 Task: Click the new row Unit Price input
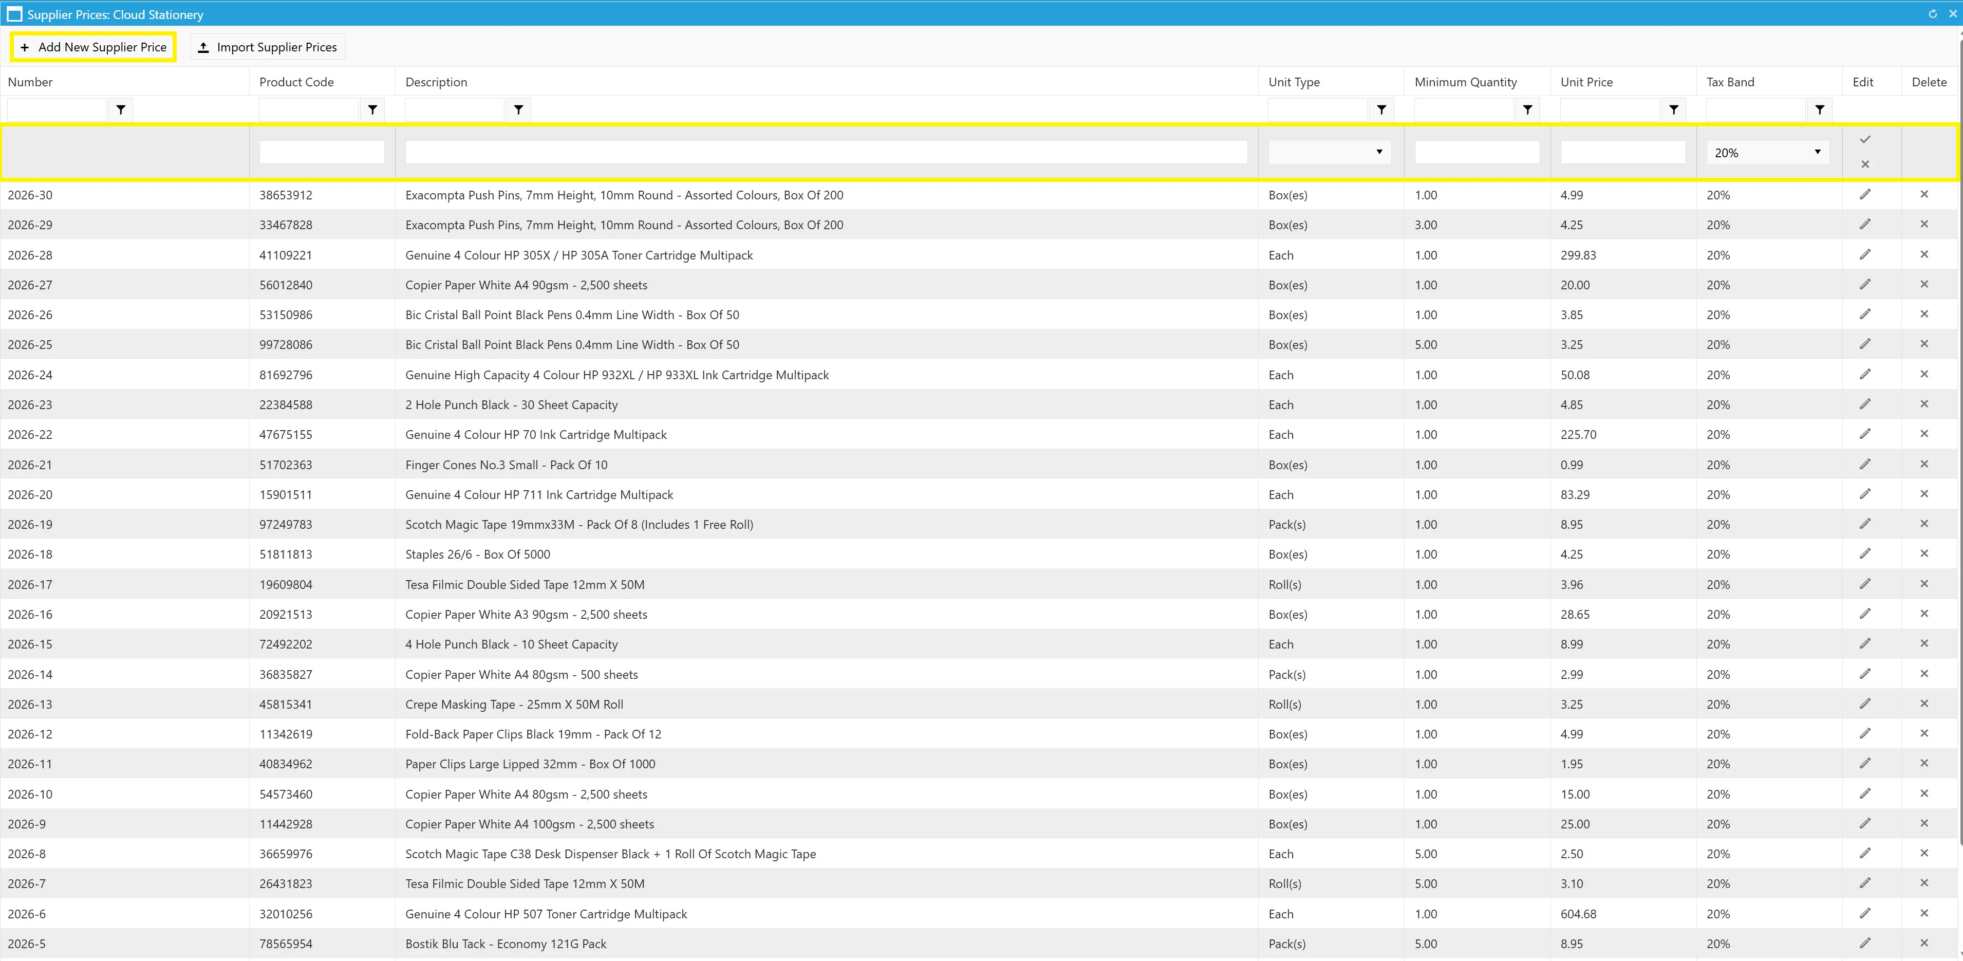coord(1622,153)
